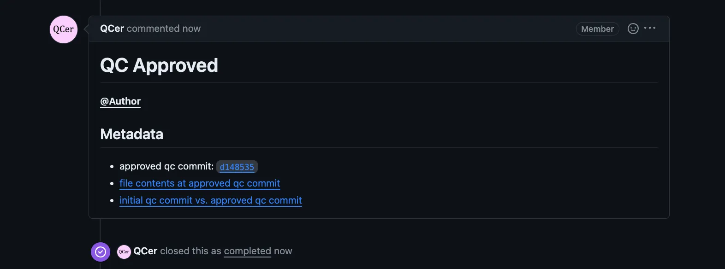Click the "closed this as" event text
The width and height of the screenshot is (725, 269).
coord(190,251)
